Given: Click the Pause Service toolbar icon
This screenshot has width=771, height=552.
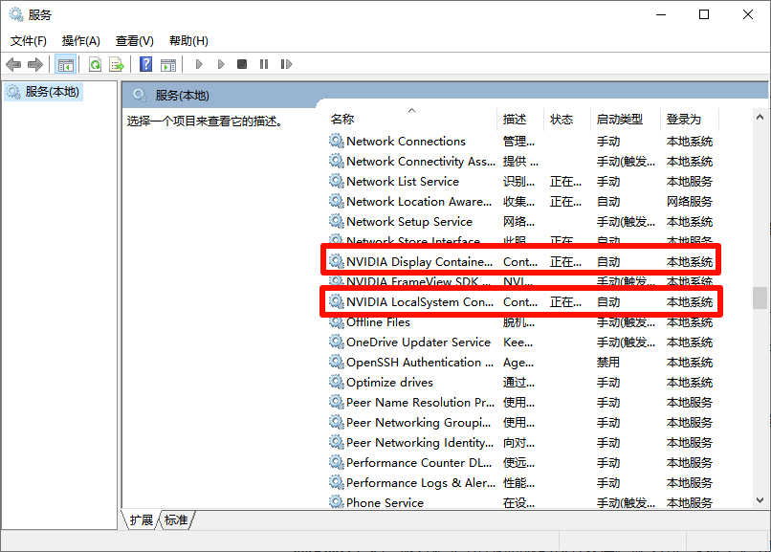Looking at the screenshot, I should coord(264,64).
